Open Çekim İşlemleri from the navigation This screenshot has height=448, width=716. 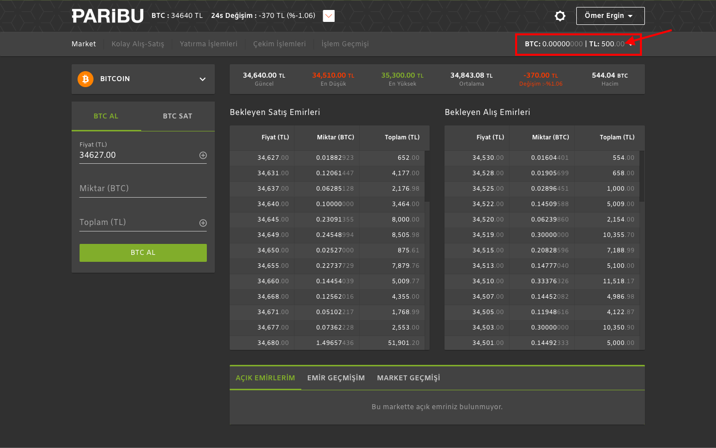[279, 44]
